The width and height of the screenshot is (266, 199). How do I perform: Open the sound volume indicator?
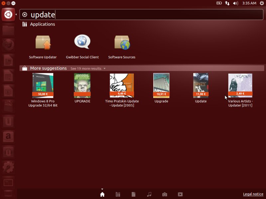tap(236, 3)
